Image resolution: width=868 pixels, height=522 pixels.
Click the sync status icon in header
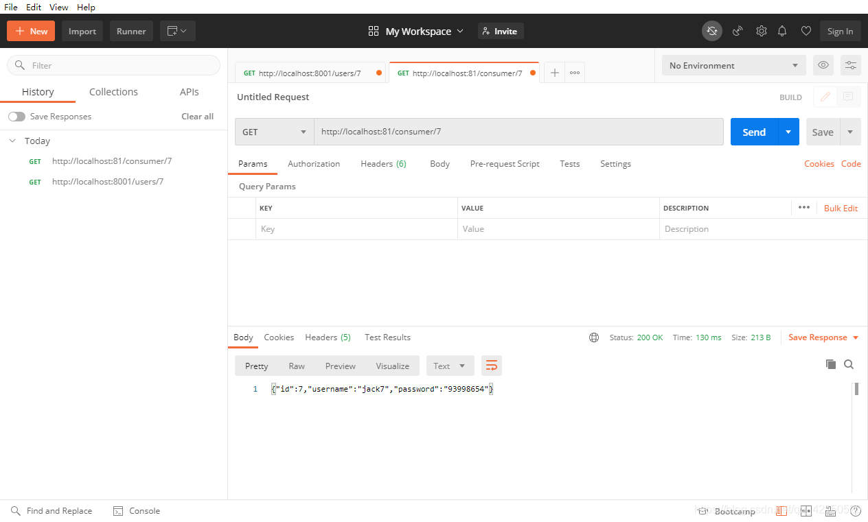tap(712, 31)
